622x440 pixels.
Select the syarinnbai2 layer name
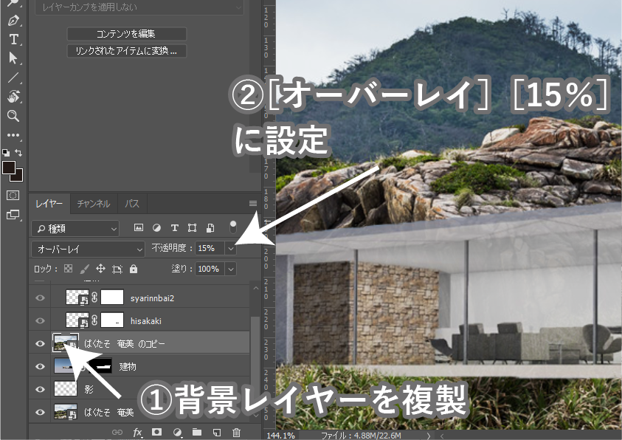click(152, 298)
